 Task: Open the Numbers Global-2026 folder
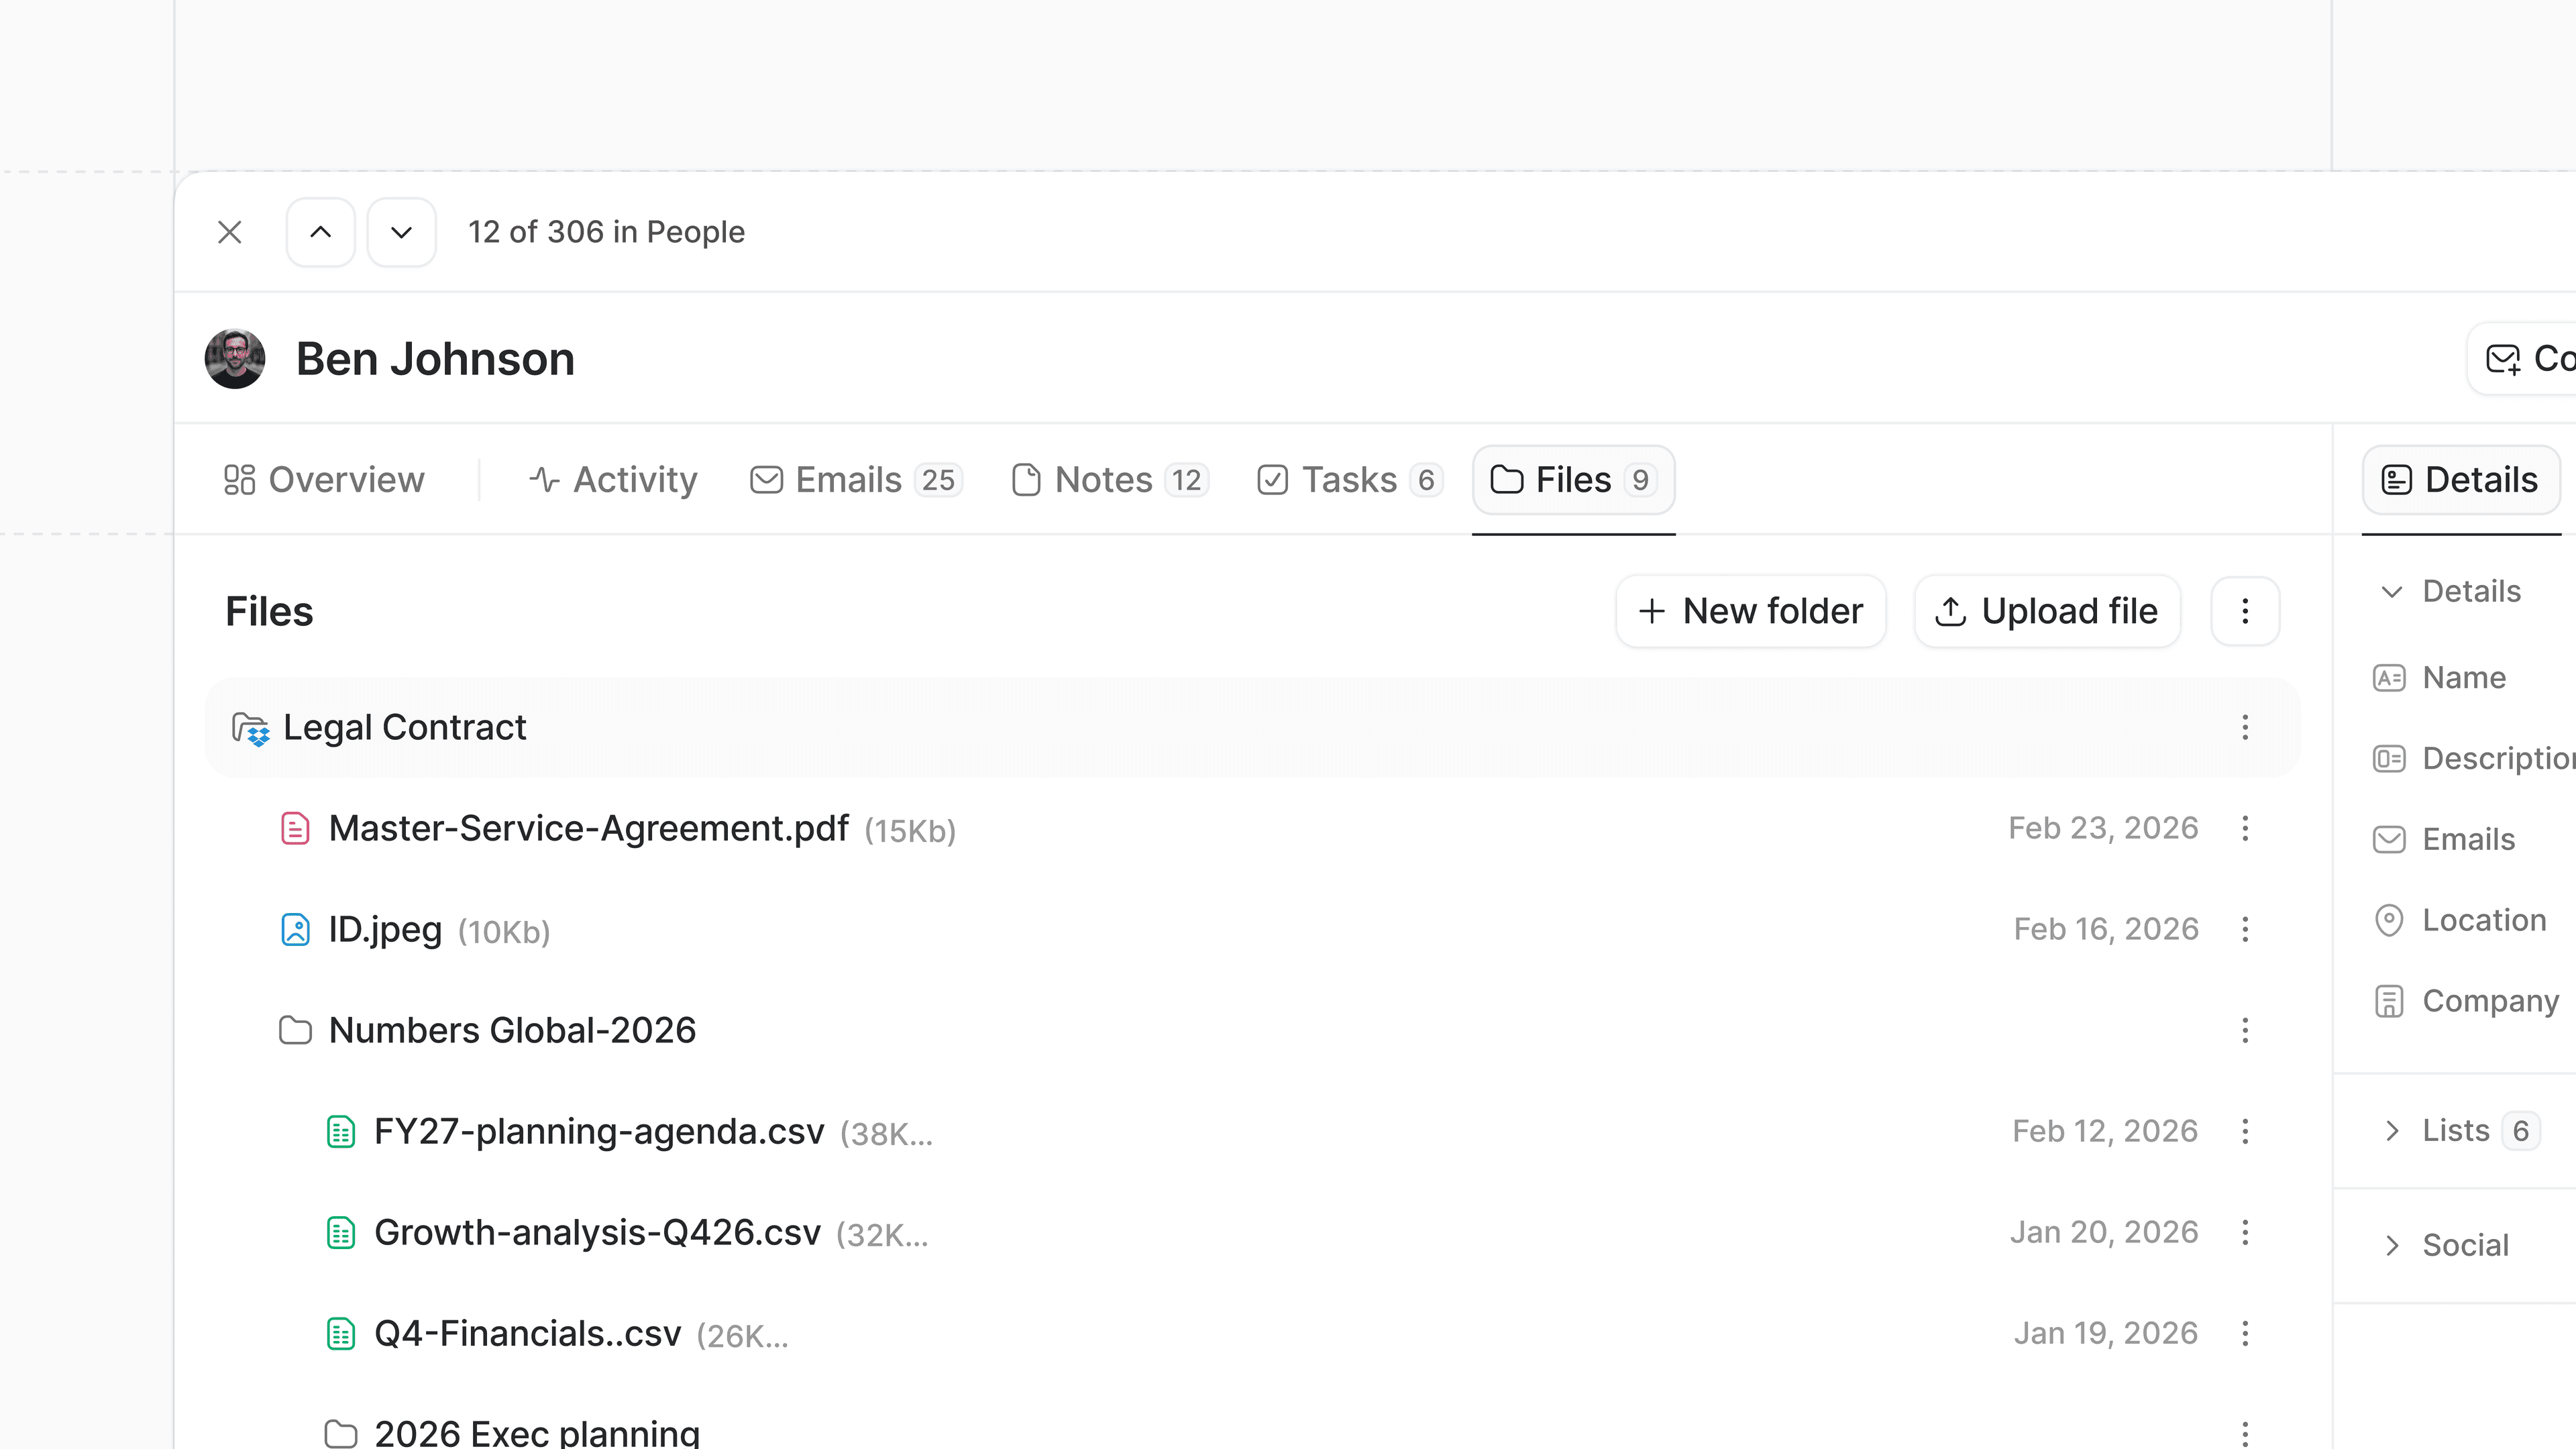(512, 1031)
